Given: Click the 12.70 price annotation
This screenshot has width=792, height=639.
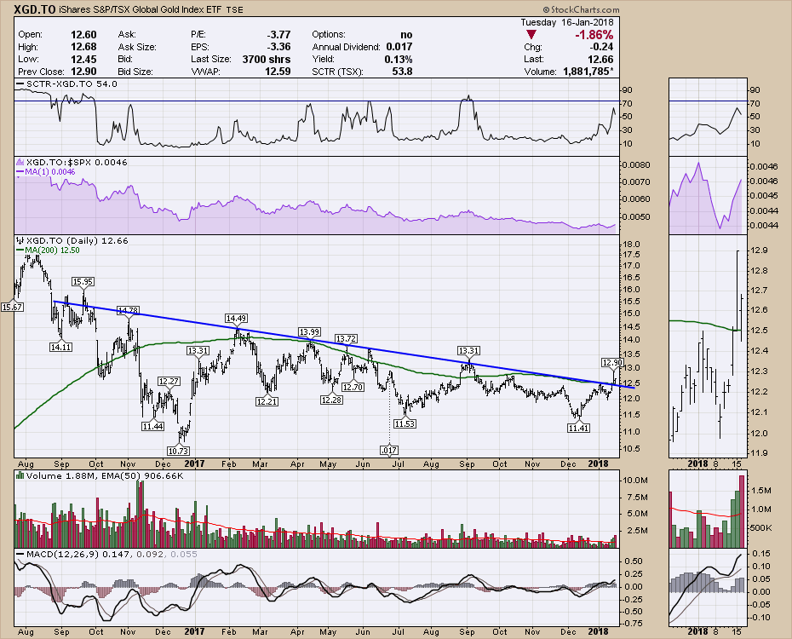Looking at the screenshot, I should pos(353,387).
